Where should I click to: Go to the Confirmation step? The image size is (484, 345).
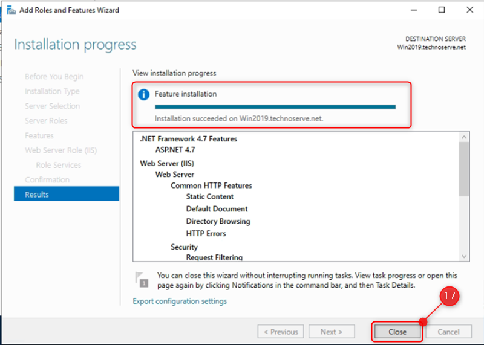tap(47, 179)
